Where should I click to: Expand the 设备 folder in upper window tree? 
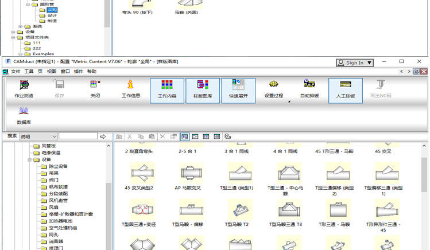pyautogui.click(x=13, y=32)
